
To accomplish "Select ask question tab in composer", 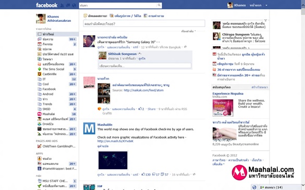I will coord(154,16).
